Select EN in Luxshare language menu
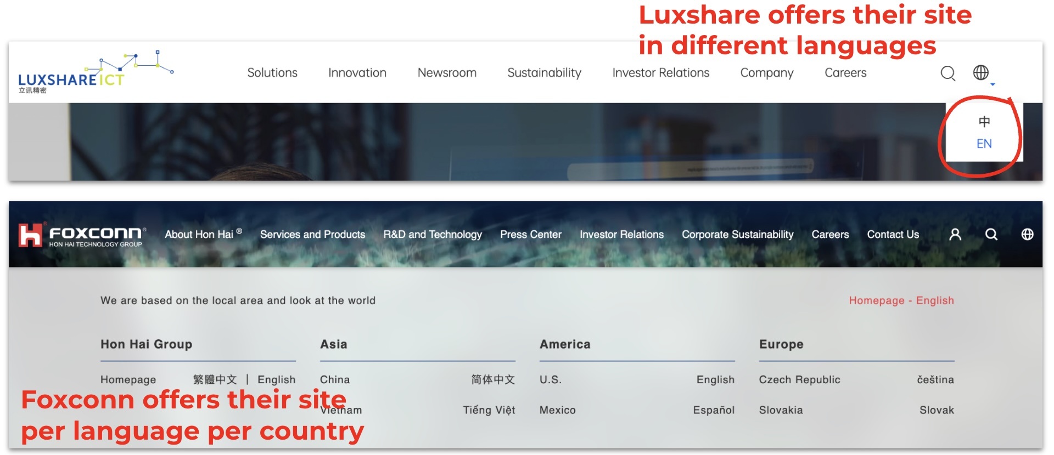Viewport: 1054px width, 455px height. click(x=984, y=144)
